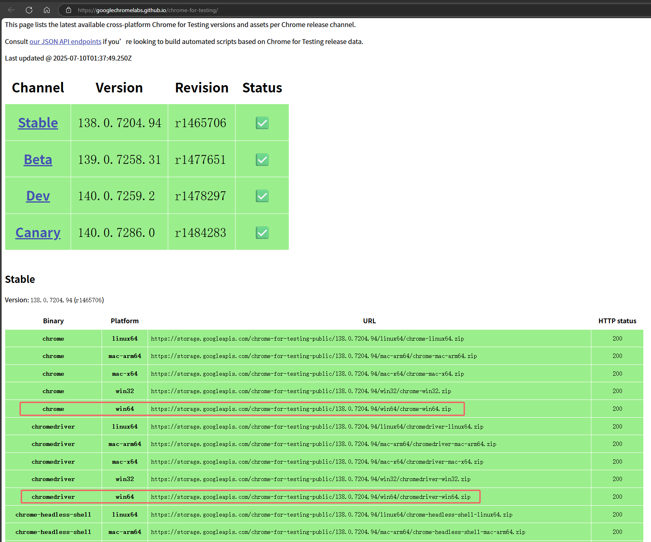Viewport: 651px width, 542px height.
Task: Click 'mac-arm64' platform cell in the chromedriver row
Action: (125, 444)
